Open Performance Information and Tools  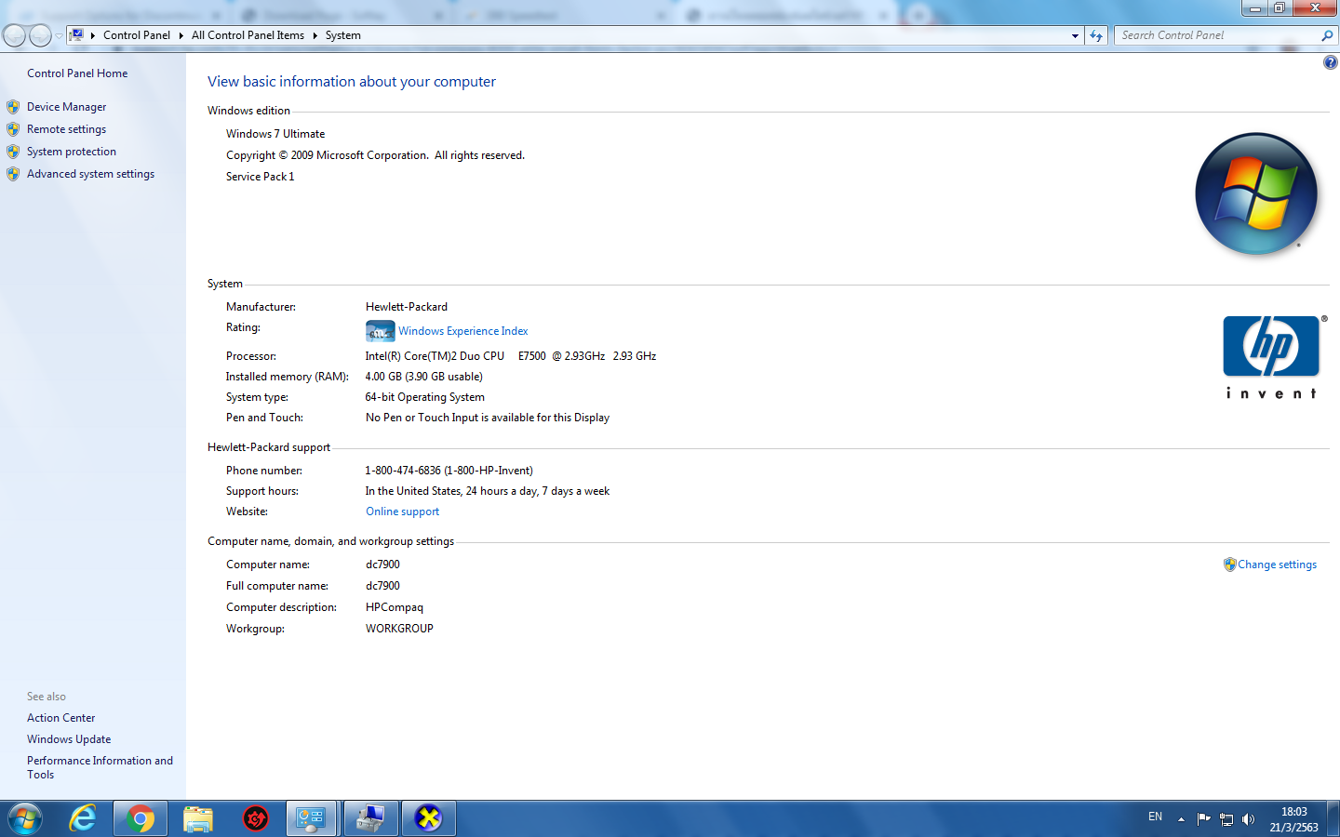pos(100,767)
